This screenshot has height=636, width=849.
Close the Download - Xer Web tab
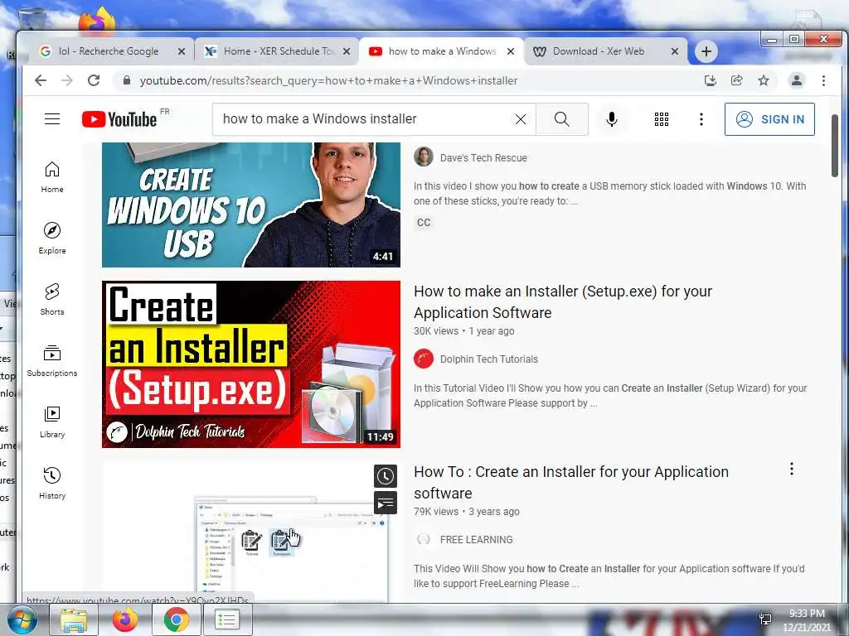click(x=675, y=51)
